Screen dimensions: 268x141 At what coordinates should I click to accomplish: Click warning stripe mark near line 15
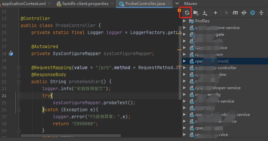point(179,34)
